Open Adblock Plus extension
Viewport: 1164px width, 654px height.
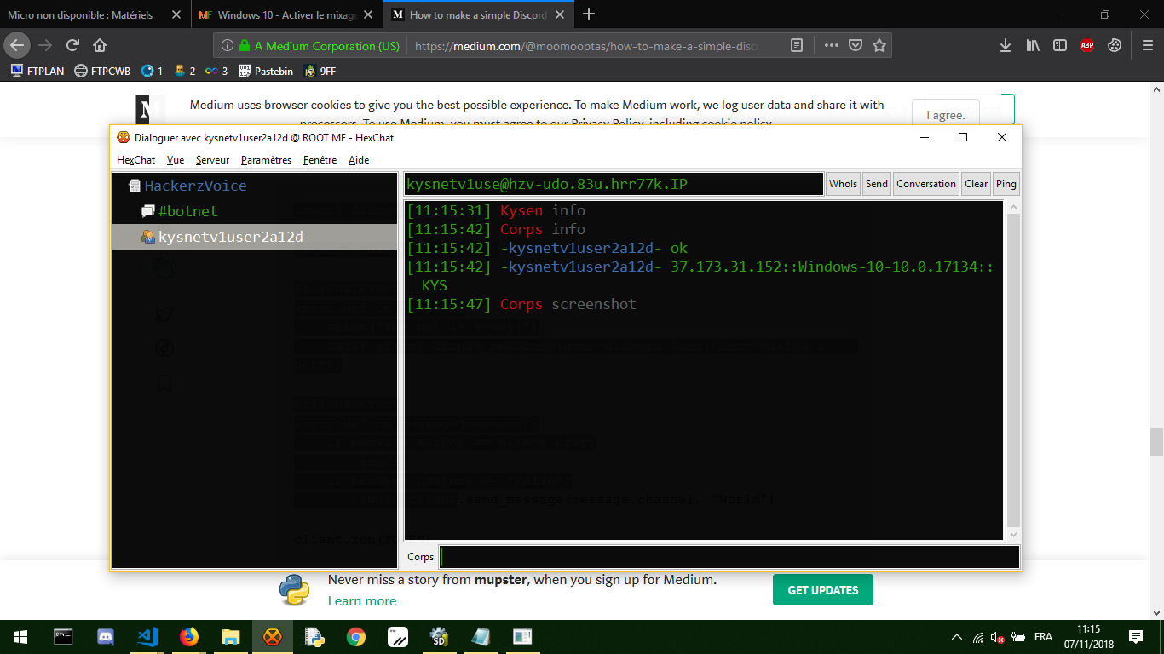pyautogui.click(x=1087, y=46)
